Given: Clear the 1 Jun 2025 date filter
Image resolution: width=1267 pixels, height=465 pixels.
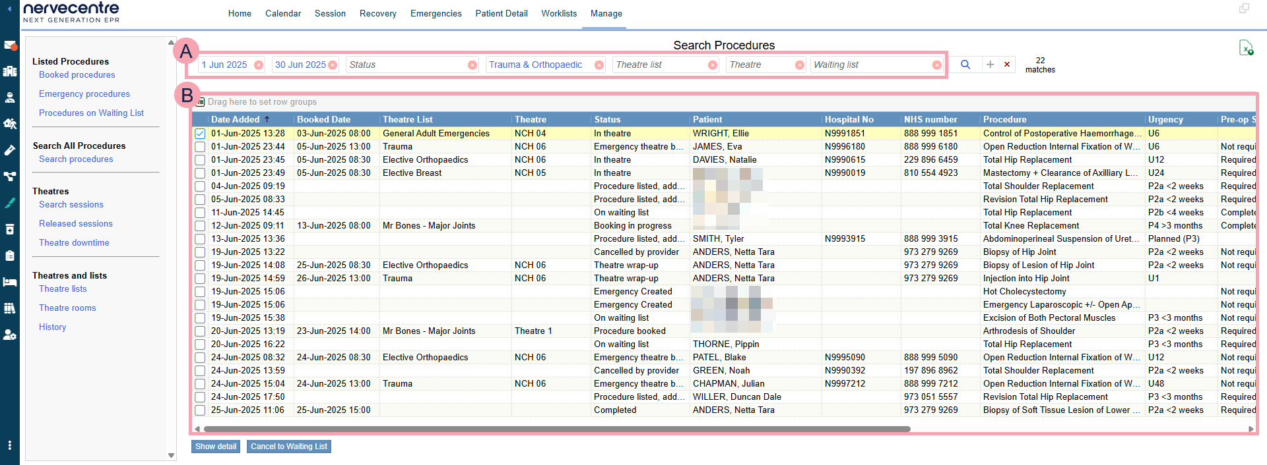Looking at the screenshot, I should [x=259, y=65].
